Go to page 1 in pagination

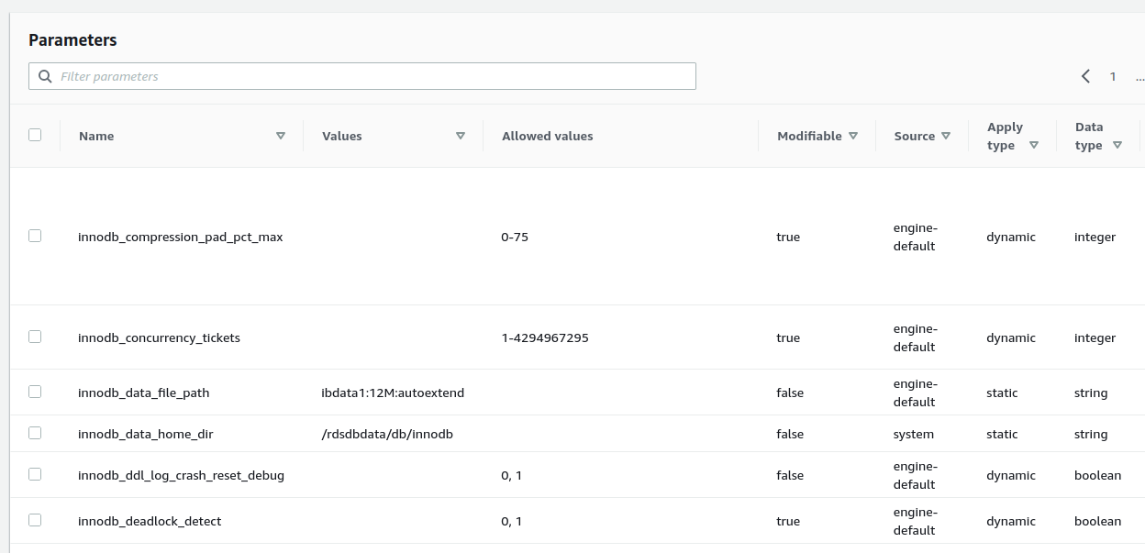pos(1113,76)
